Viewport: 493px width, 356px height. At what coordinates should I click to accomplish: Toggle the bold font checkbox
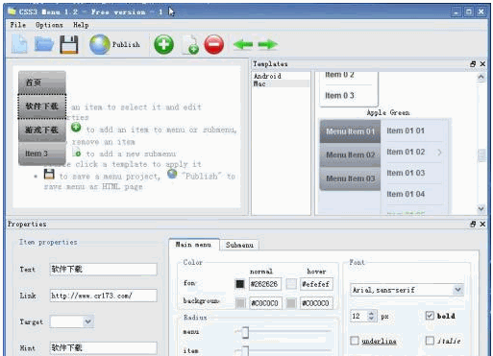point(430,316)
